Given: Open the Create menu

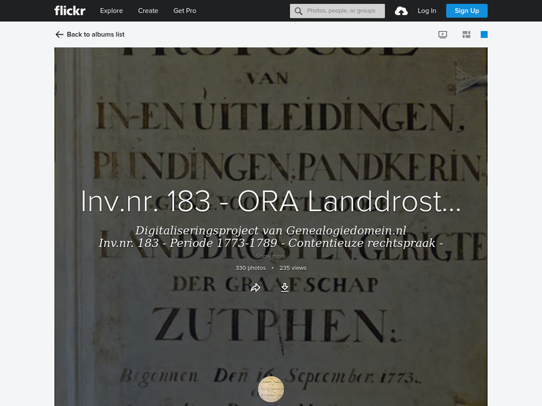Looking at the screenshot, I should 148,11.
